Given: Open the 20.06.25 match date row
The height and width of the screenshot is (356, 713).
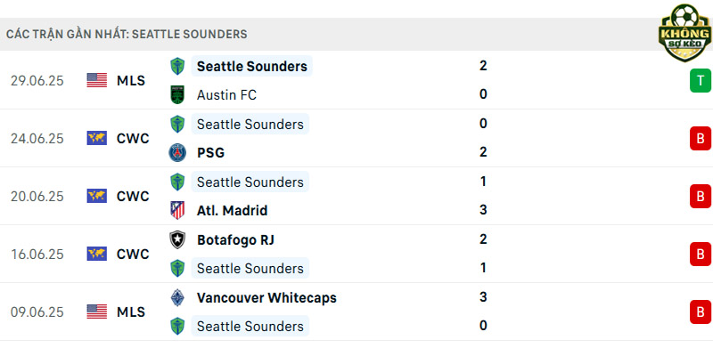Looking at the screenshot, I should point(356,196).
